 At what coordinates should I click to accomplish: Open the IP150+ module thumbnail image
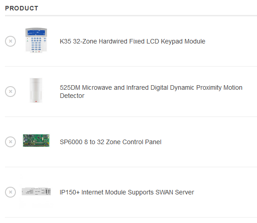(x=36, y=191)
